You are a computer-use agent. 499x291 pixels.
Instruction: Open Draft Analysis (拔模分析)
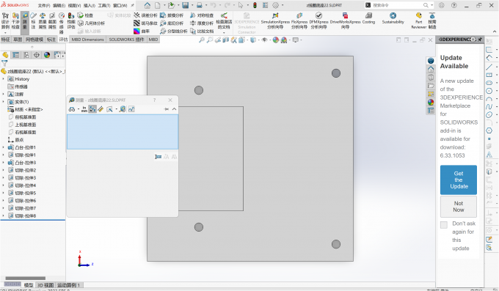point(172,15)
